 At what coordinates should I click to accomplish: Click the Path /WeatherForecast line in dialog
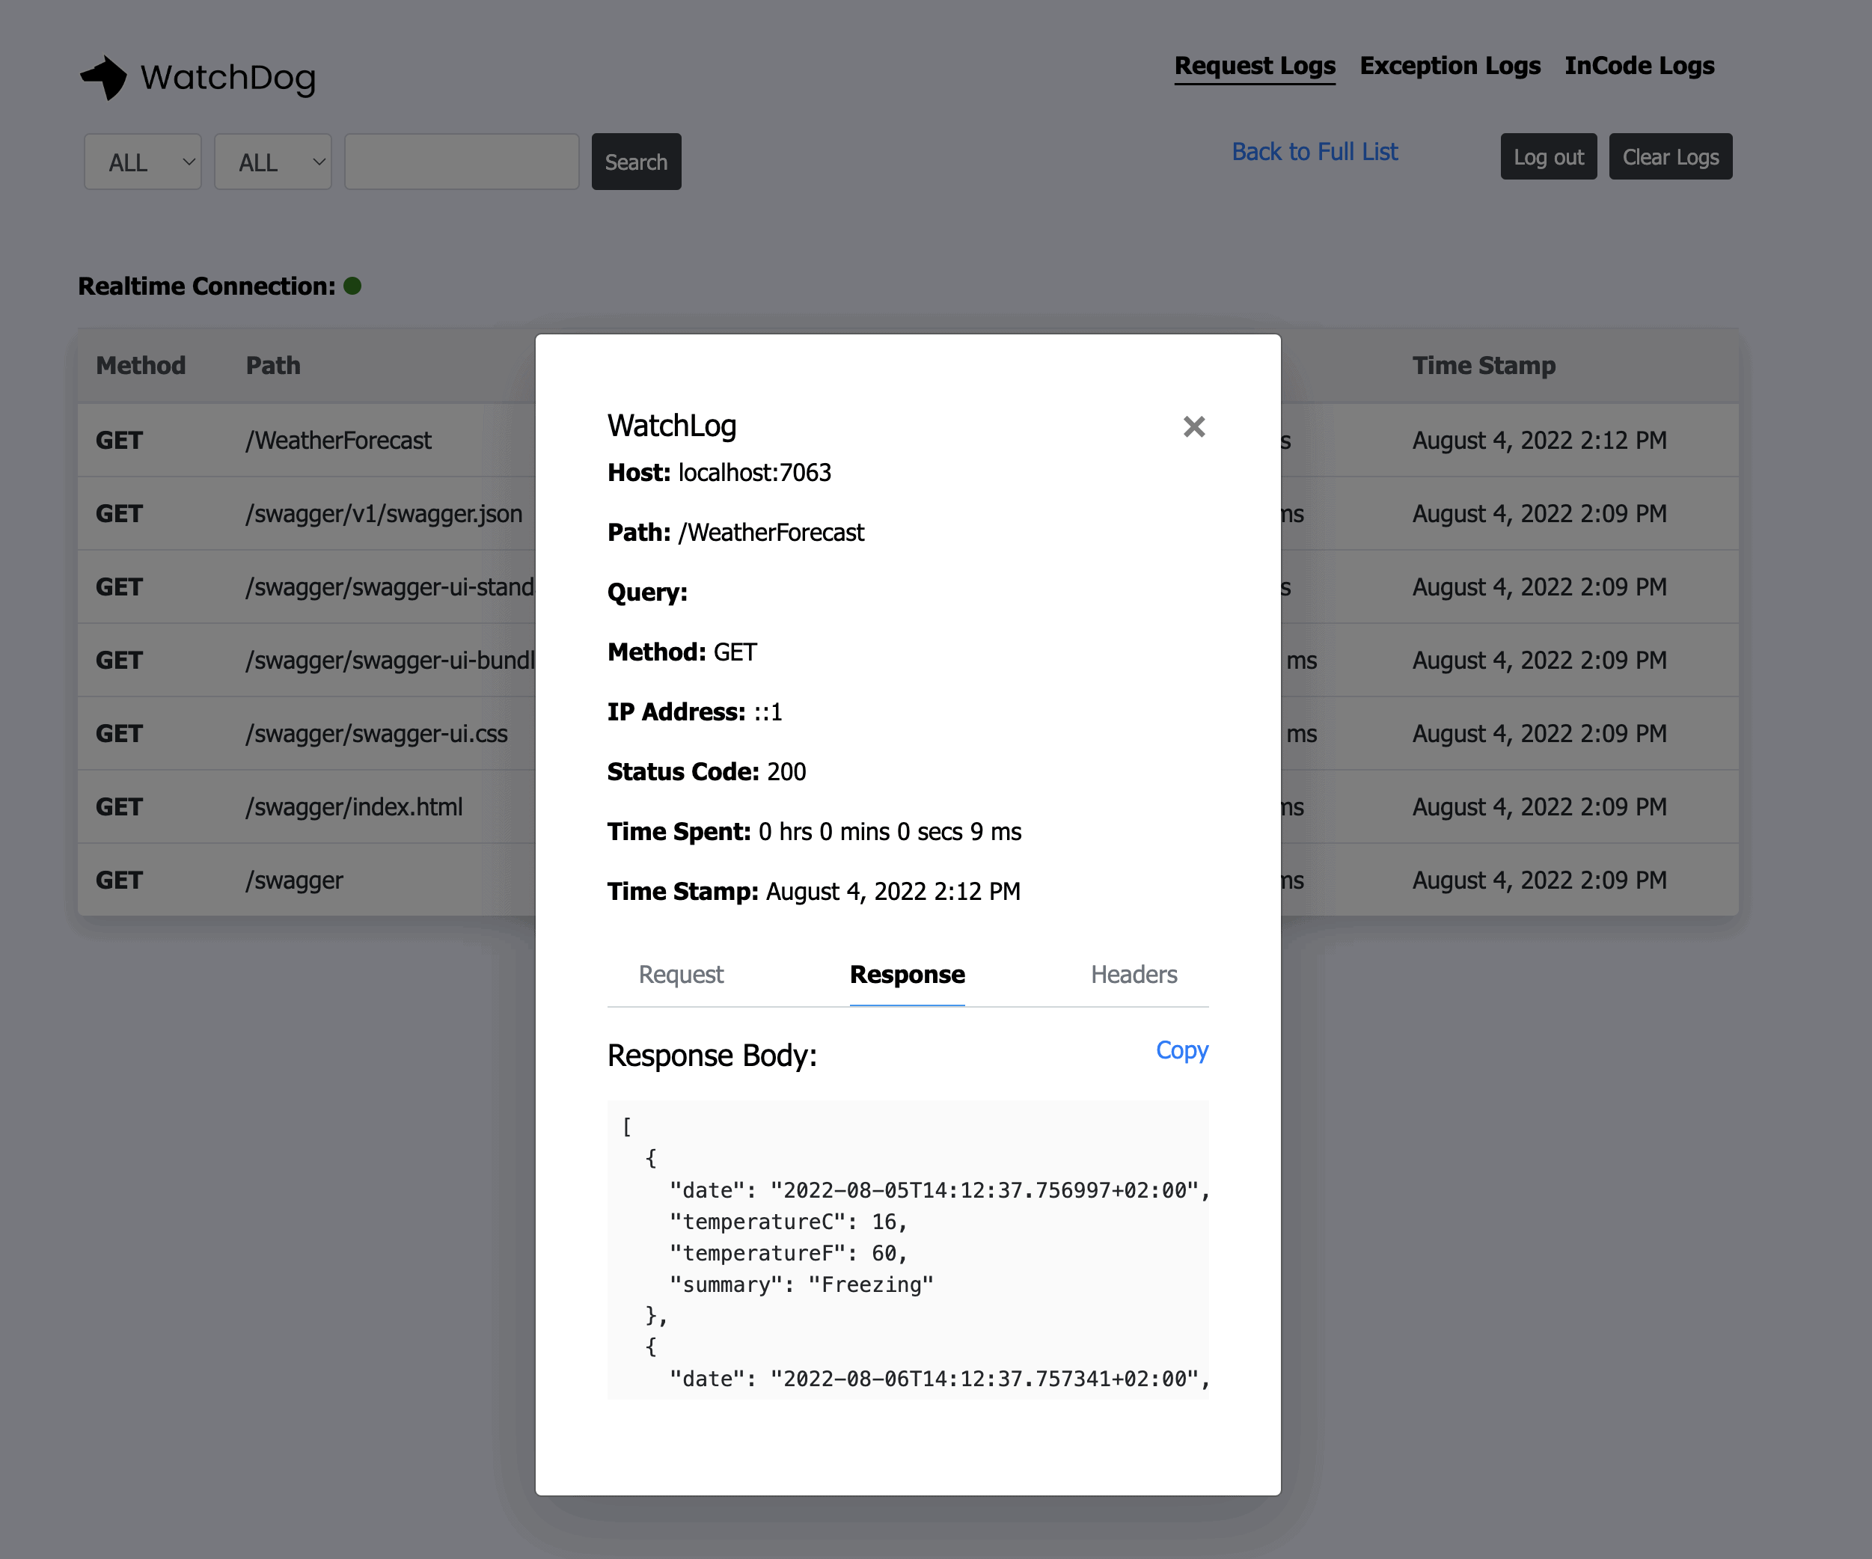736,532
